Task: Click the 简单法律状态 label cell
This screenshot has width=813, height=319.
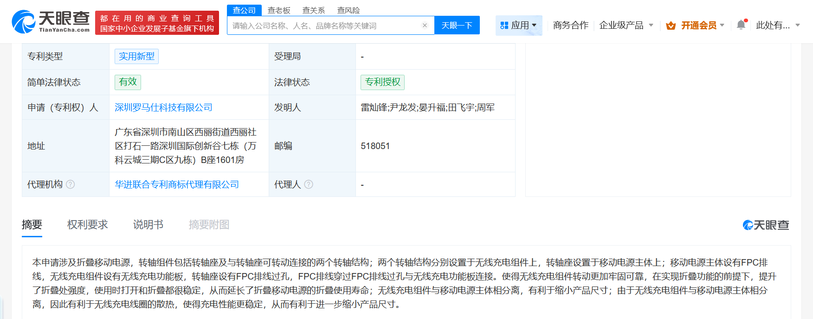Action: click(x=65, y=82)
